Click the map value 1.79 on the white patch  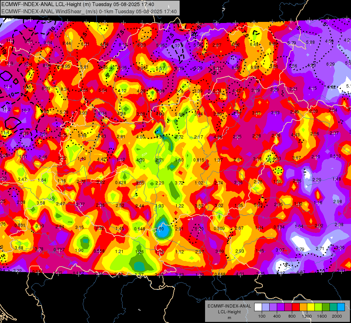300,249
